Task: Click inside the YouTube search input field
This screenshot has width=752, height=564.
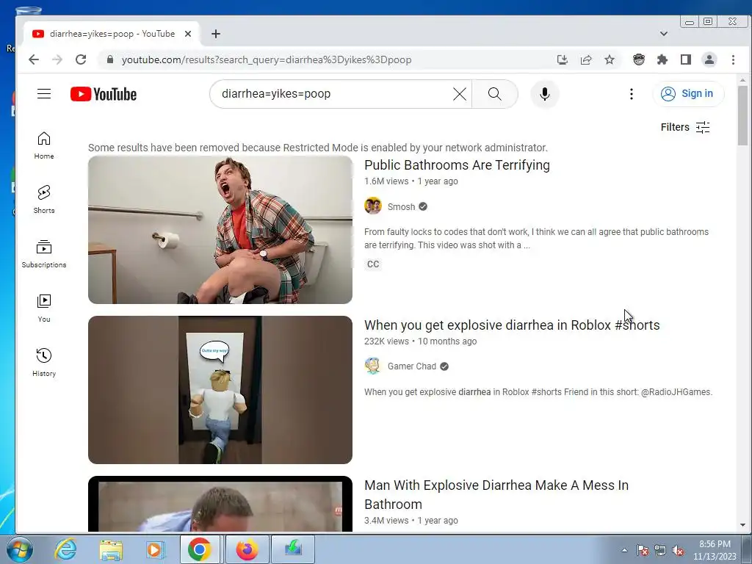Action: pyautogui.click(x=336, y=94)
